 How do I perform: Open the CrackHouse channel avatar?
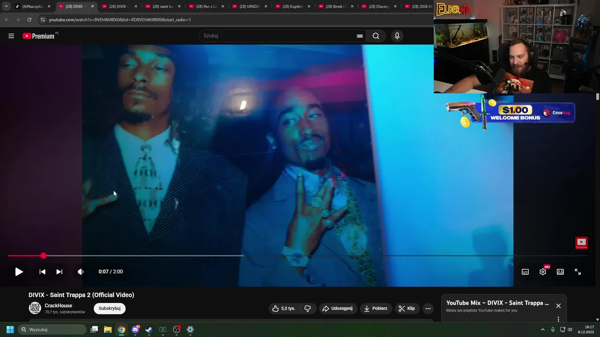35,308
